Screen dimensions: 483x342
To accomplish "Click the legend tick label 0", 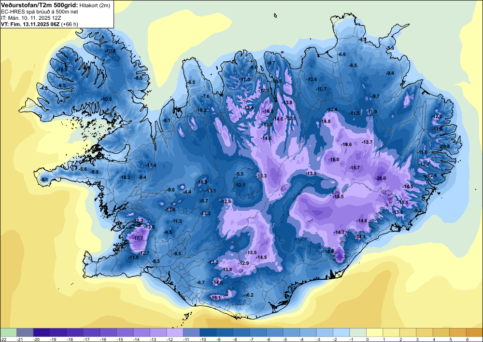I will click(x=367, y=340).
